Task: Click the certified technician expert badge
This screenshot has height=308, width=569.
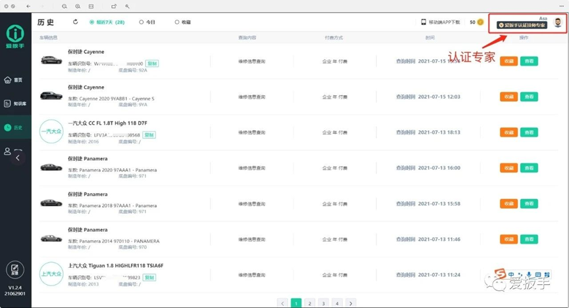Action: (522, 25)
